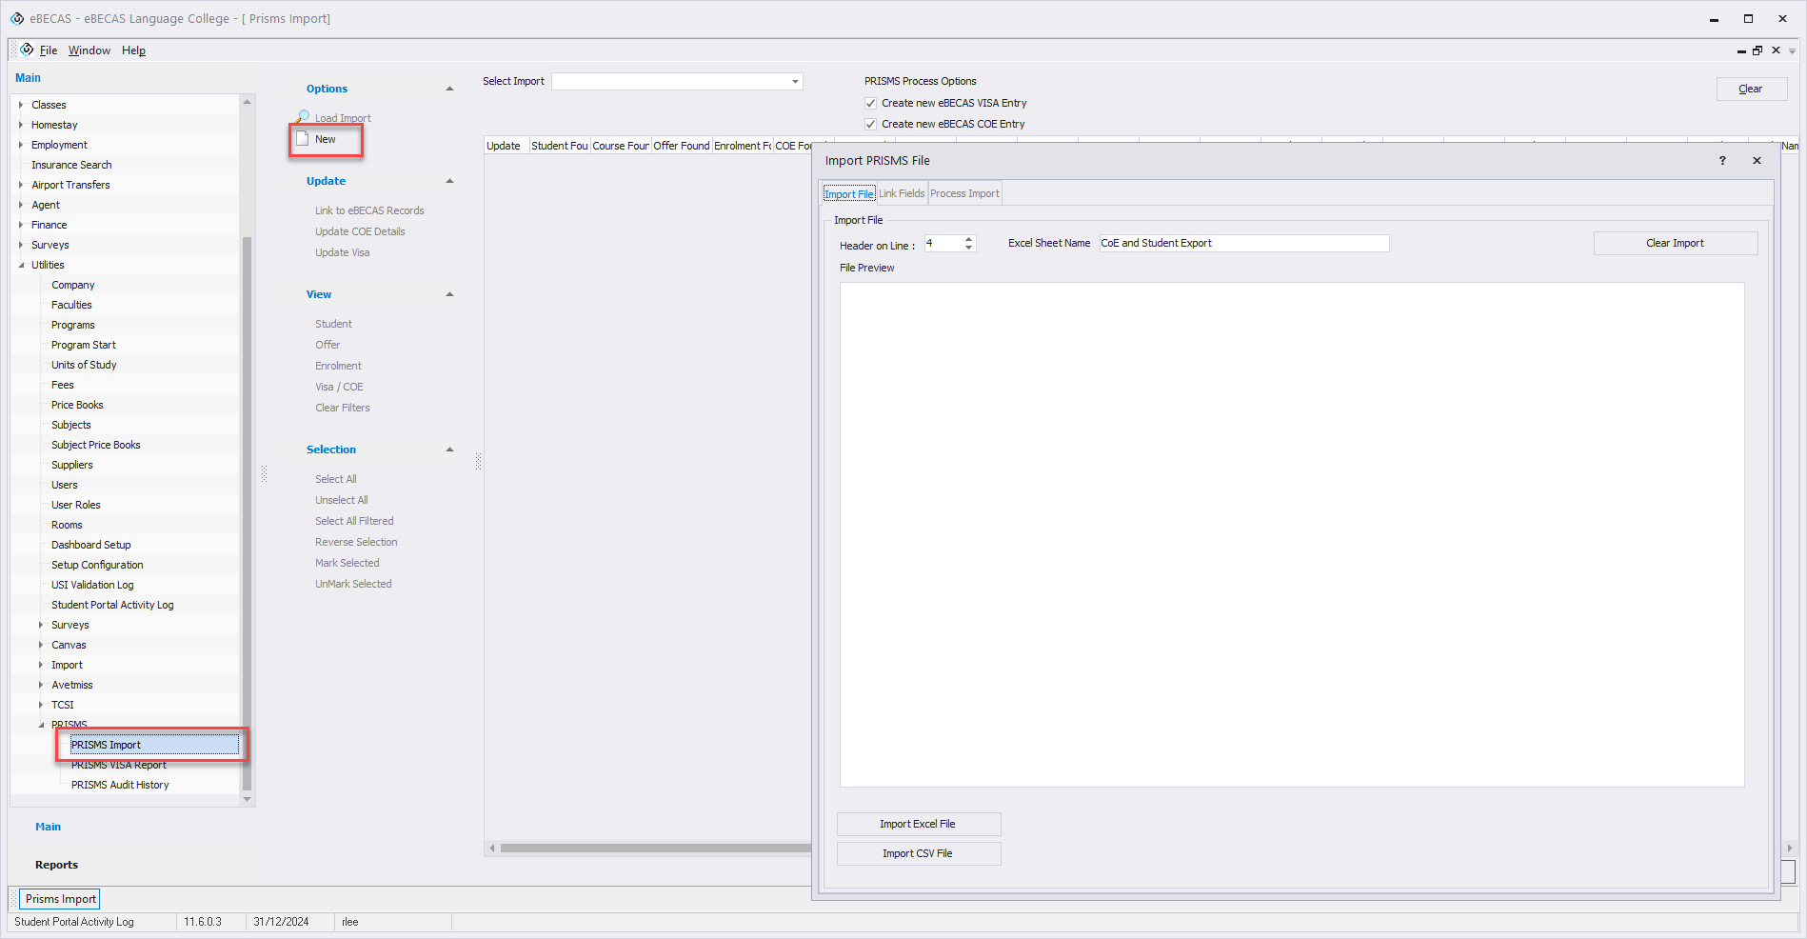Restore the inner Prisms Import child window

tap(1757, 50)
